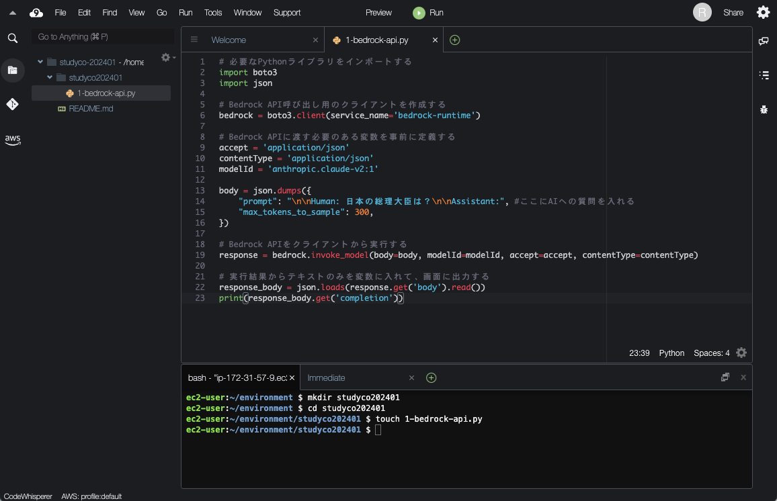
Task: Open the AWS Toolkit sidebar panel
Action: 13,140
